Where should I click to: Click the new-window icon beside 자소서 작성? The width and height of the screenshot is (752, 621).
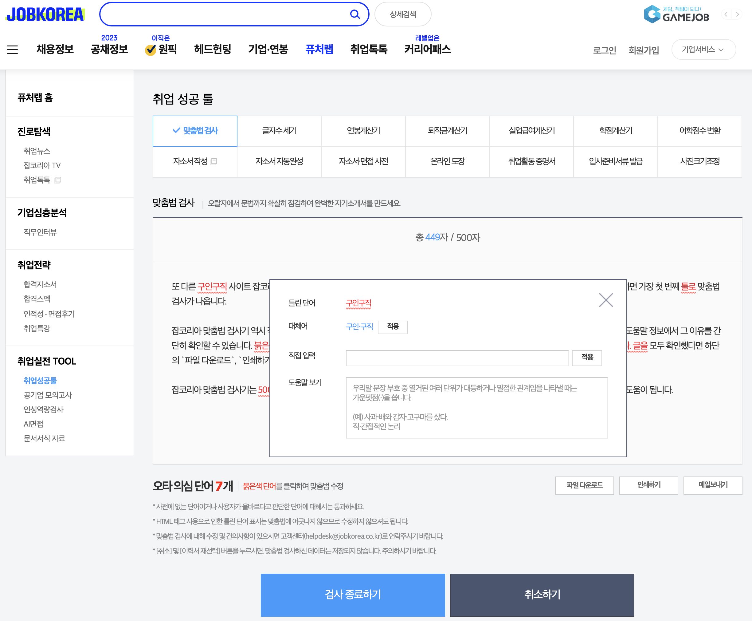click(x=214, y=161)
